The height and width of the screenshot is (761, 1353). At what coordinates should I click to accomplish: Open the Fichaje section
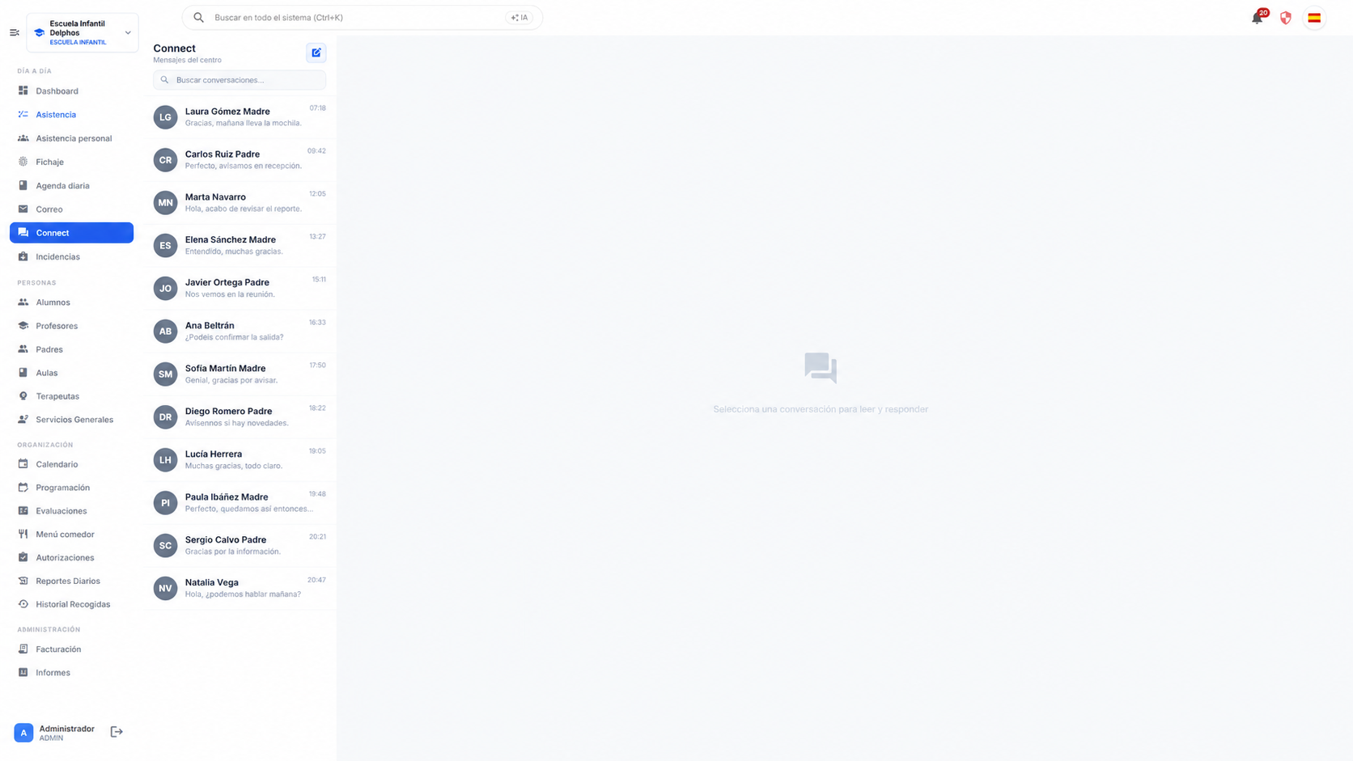pyautogui.click(x=71, y=162)
